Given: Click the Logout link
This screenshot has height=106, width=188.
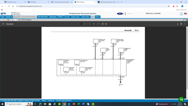Looking at the screenshot, I should coord(181,15).
